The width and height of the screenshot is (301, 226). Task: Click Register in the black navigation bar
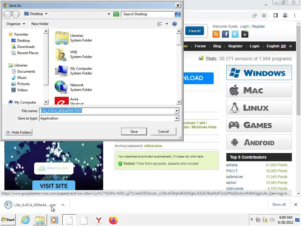tap(235, 46)
